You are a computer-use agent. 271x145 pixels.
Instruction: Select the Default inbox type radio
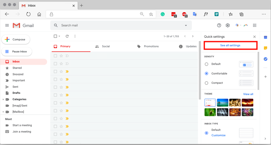click(206, 133)
